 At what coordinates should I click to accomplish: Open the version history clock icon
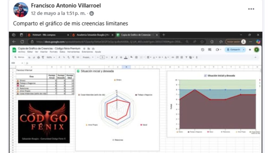[203, 50]
